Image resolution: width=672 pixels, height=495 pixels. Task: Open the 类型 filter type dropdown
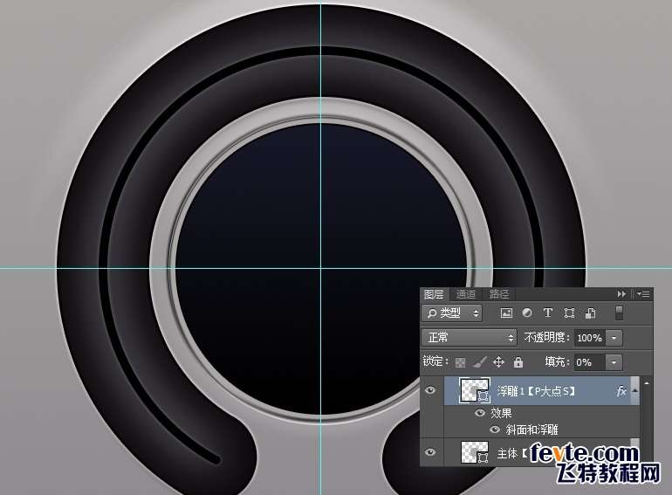point(452,313)
